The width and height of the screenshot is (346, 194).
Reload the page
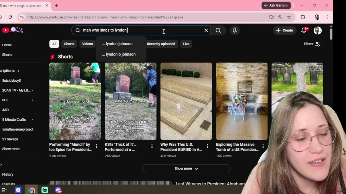coord(10,17)
